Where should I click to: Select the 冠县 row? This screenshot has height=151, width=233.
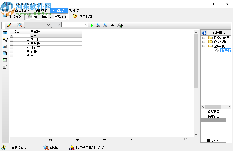point(46,51)
